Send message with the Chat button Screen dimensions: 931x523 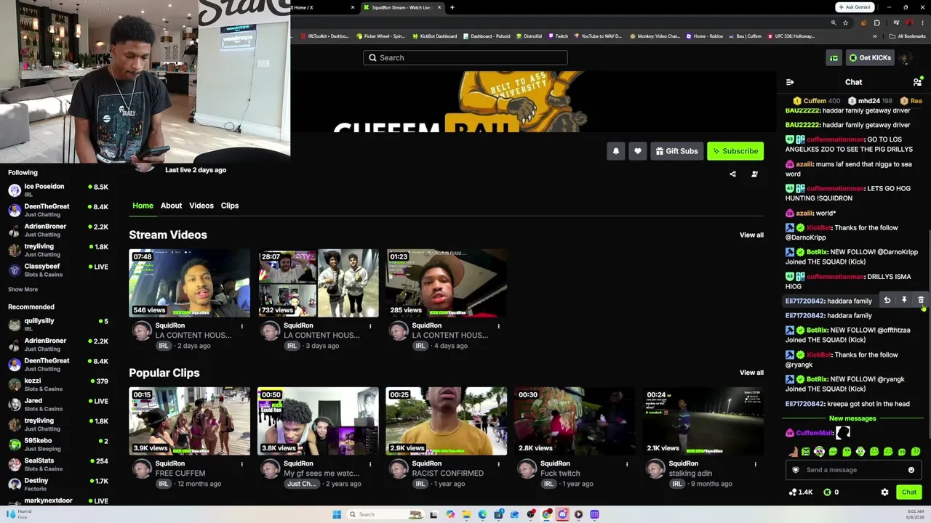coord(909,492)
